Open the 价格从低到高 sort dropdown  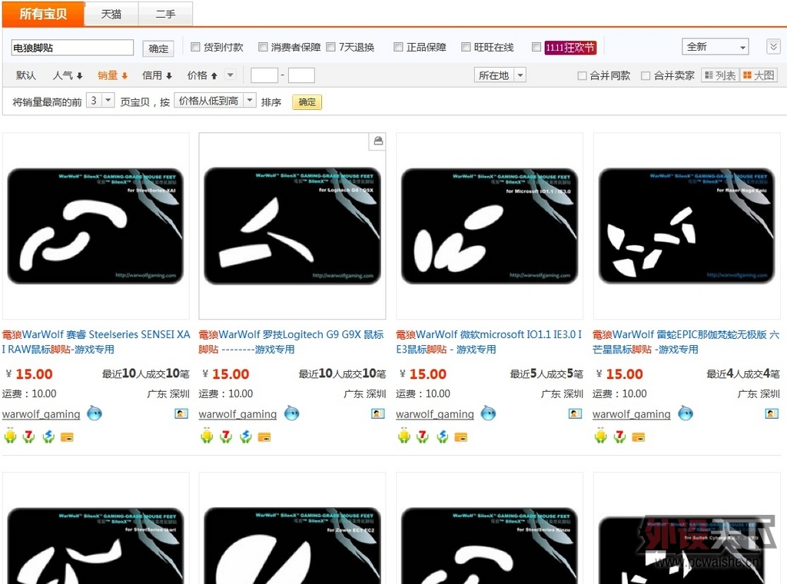[215, 101]
